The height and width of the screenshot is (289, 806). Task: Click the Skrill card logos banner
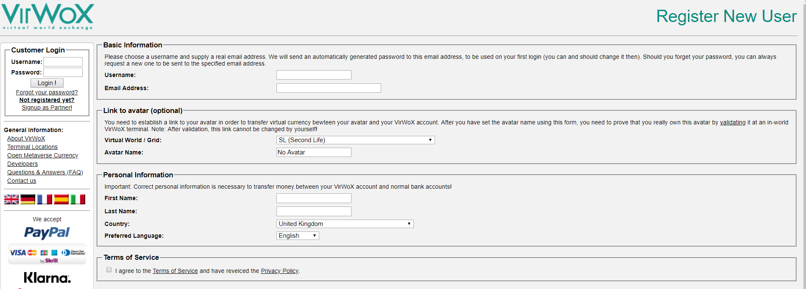(47, 254)
